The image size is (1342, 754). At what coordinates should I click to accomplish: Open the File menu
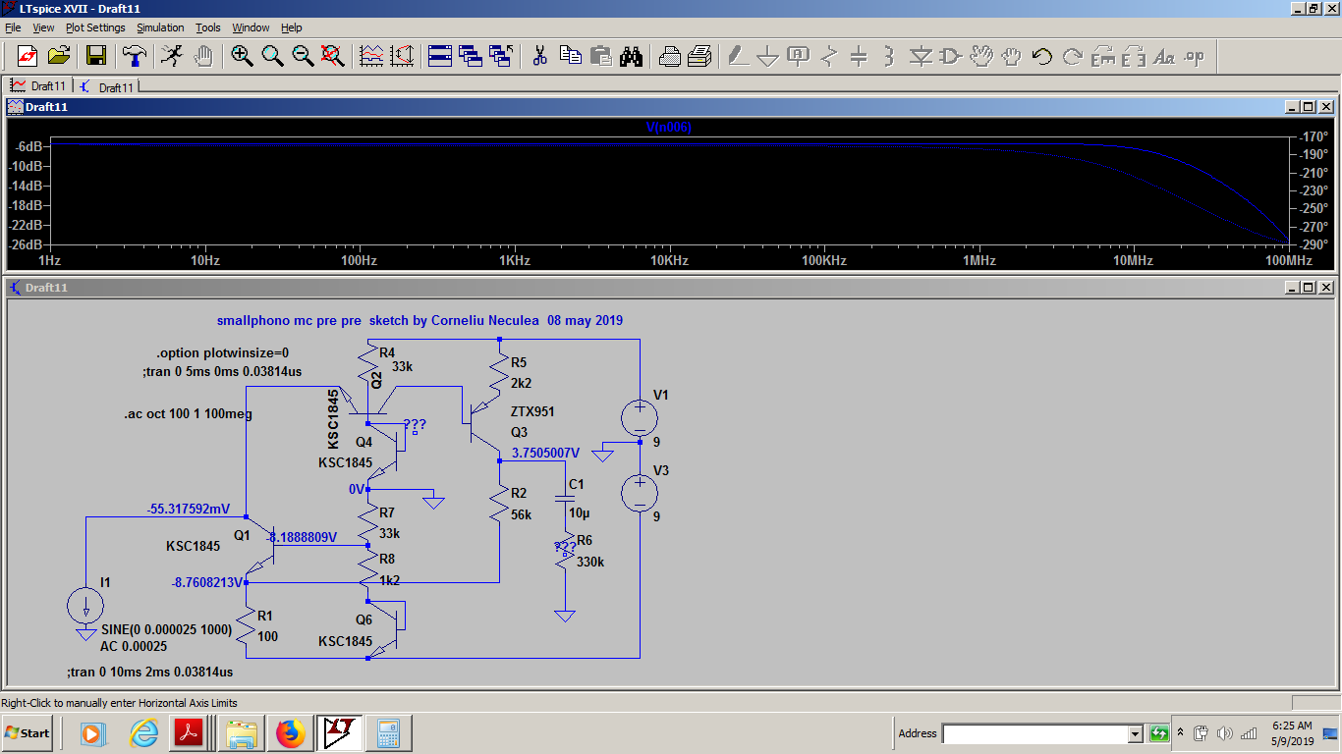tap(13, 27)
